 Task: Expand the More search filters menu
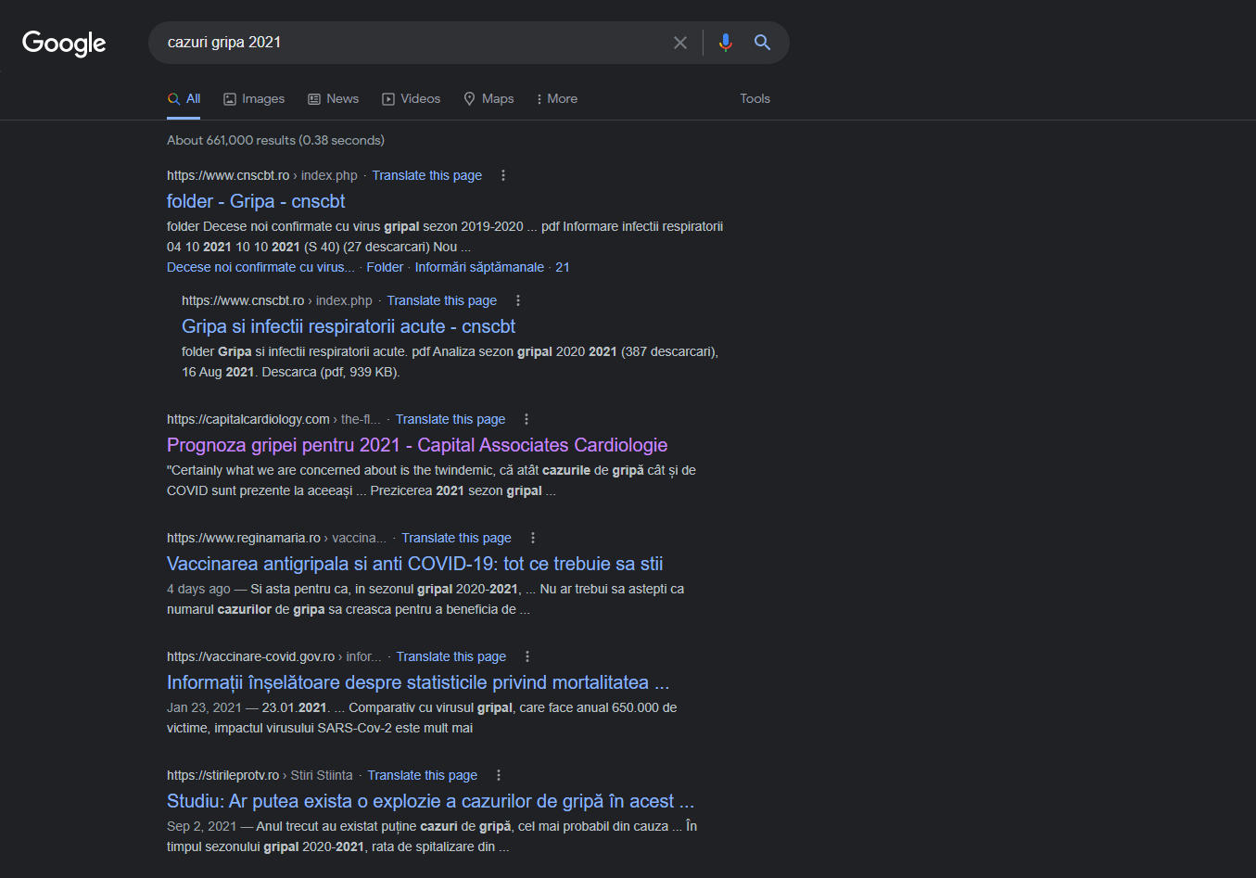click(556, 98)
